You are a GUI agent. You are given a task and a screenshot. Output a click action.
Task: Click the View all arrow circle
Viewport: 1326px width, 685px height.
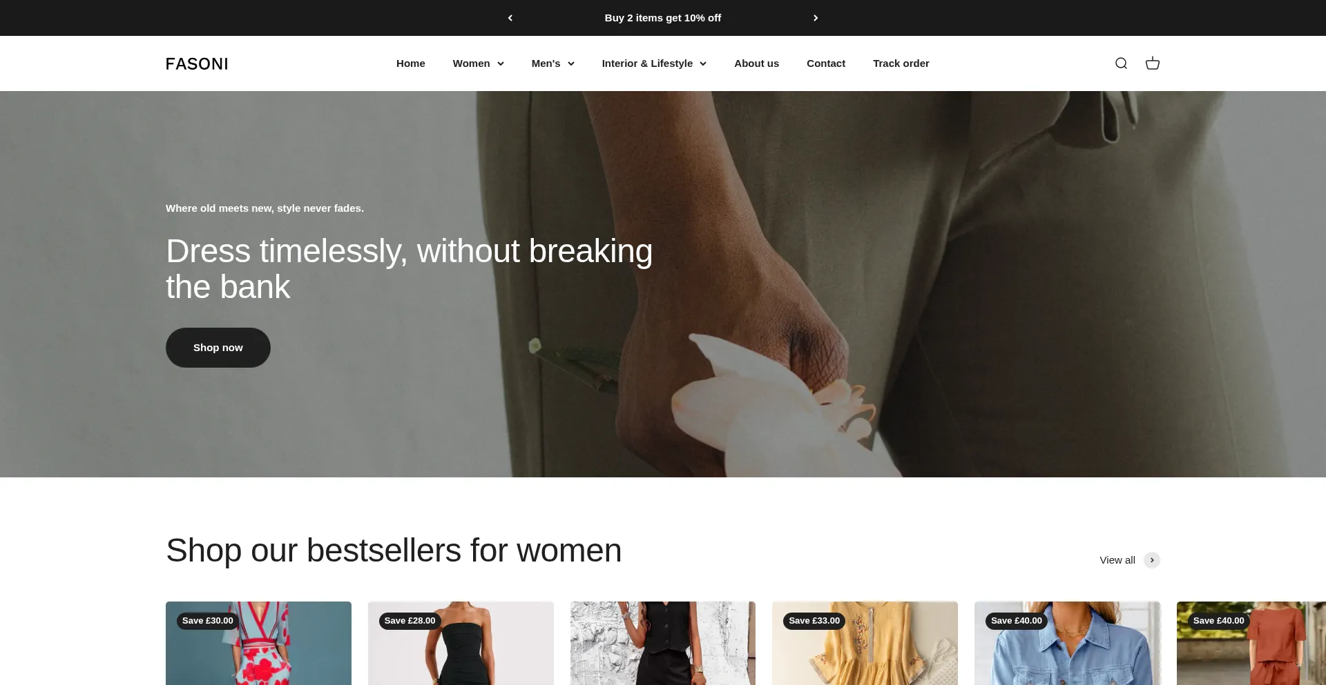pos(1152,560)
